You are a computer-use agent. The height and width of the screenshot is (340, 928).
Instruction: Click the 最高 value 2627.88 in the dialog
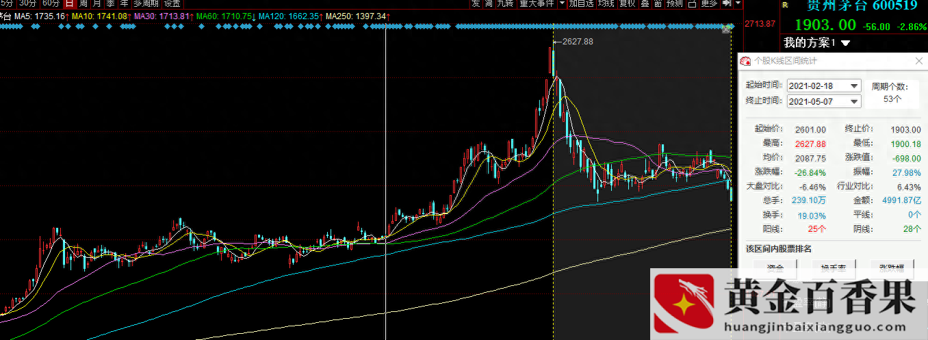tap(810, 144)
